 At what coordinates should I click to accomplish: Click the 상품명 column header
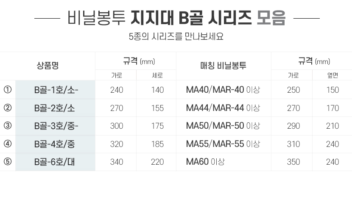click(x=47, y=66)
